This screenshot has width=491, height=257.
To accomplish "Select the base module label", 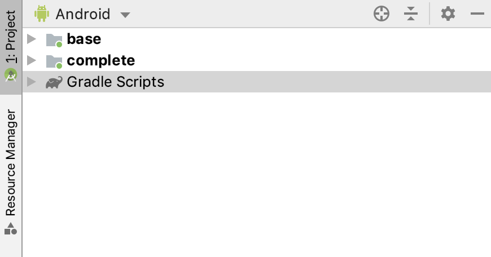I will (84, 39).
